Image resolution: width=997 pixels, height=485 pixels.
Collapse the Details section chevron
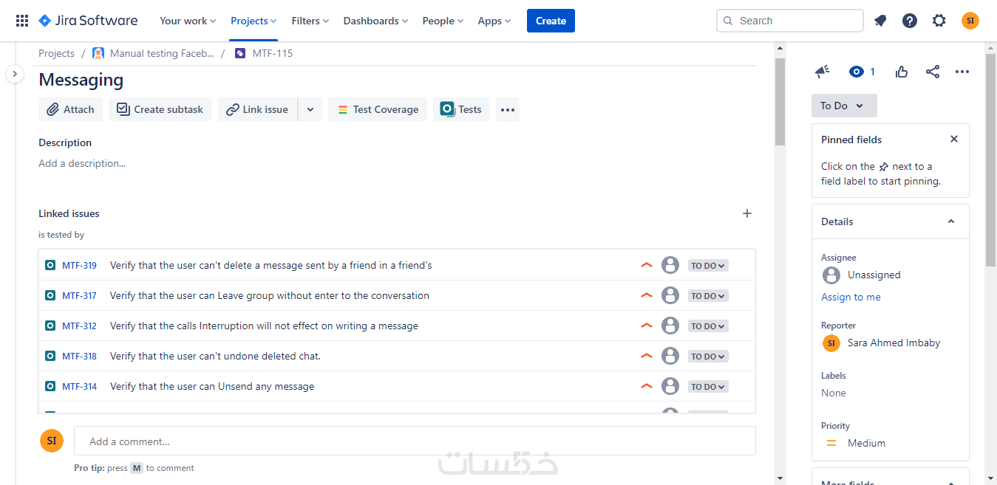951,221
